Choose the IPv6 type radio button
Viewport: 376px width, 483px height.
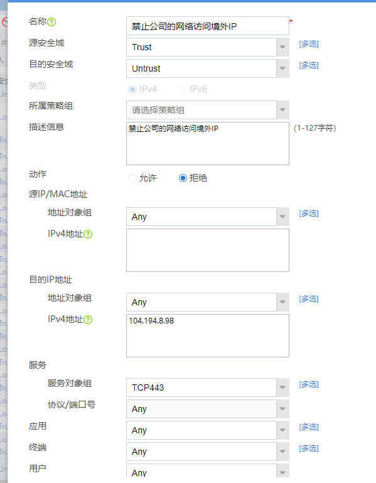pos(183,89)
